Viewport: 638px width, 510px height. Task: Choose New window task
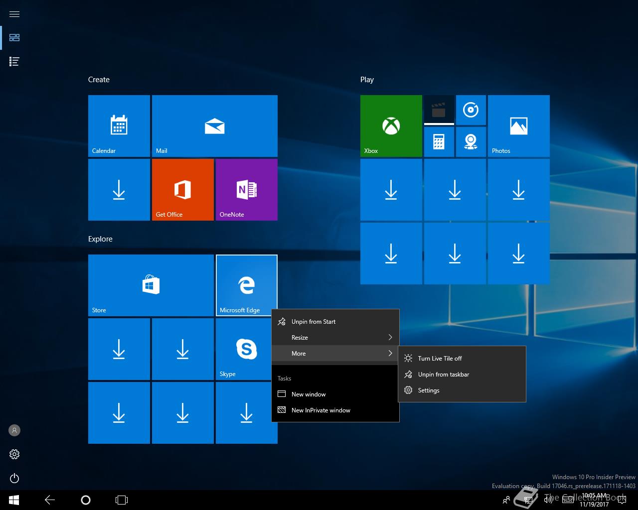335,394
